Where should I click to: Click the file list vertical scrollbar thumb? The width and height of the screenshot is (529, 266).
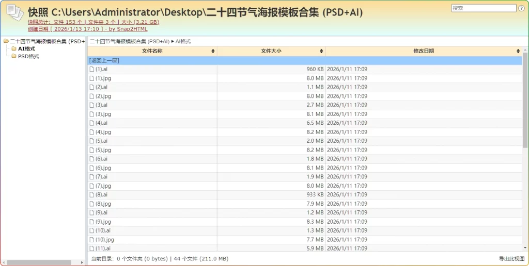(x=525, y=99)
